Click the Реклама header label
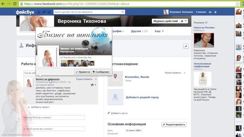Screen dimensions: 244x137 point(199,23)
